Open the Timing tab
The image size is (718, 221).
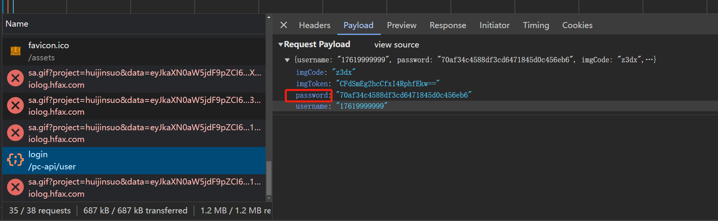[536, 25]
